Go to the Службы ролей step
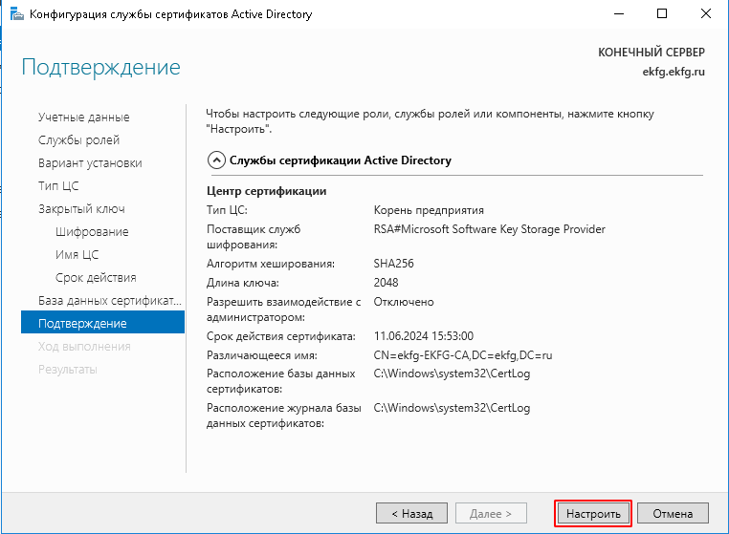Viewport: 729px width, 534px height. [79, 139]
